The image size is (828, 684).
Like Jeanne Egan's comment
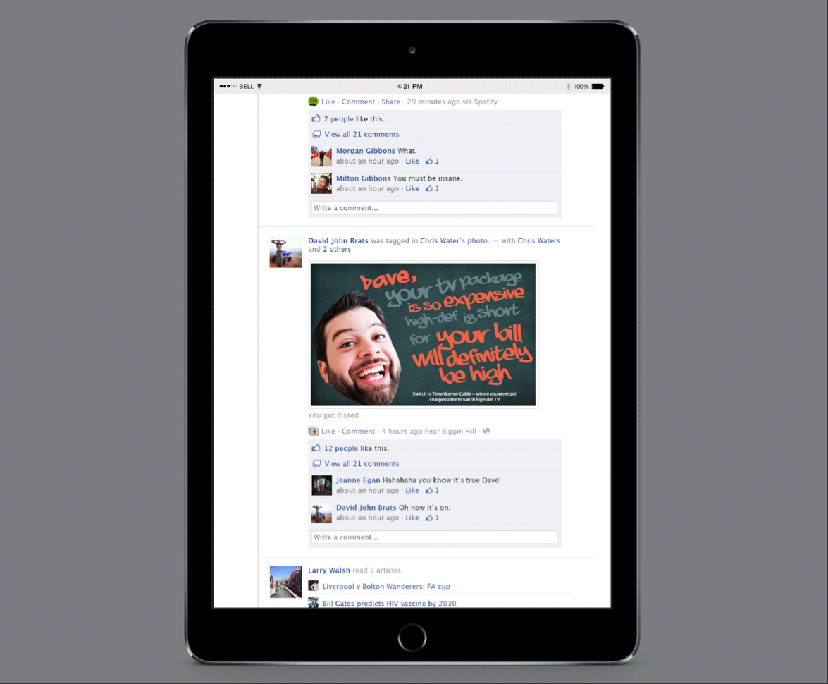(412, 491)
